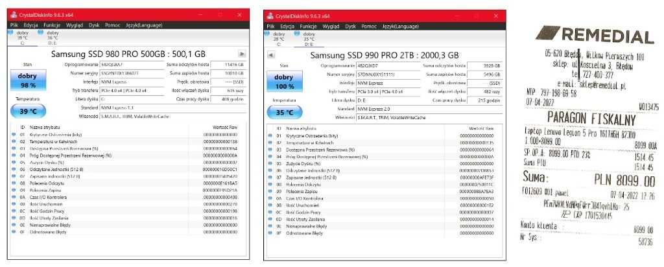Click the 39 °C temperature button

[27, 111]
